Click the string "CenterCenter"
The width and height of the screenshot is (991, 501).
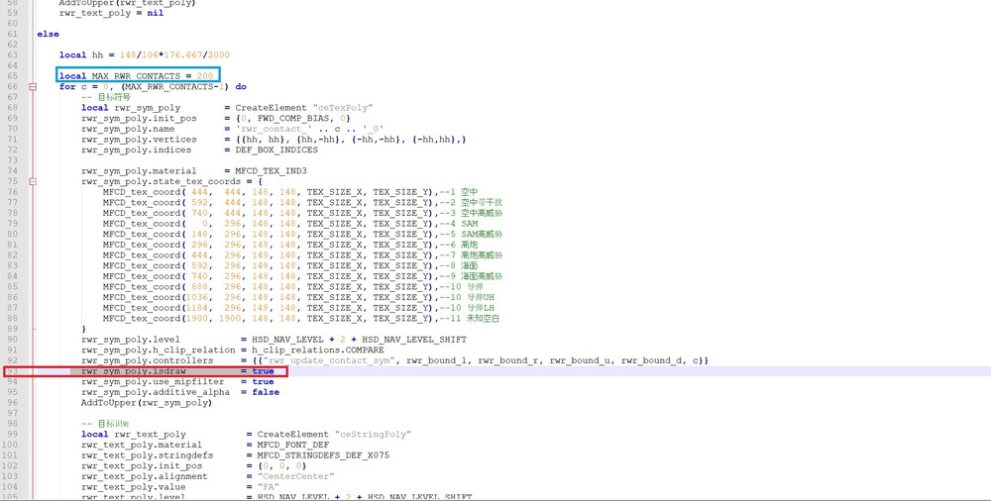[x=295, y=476]
